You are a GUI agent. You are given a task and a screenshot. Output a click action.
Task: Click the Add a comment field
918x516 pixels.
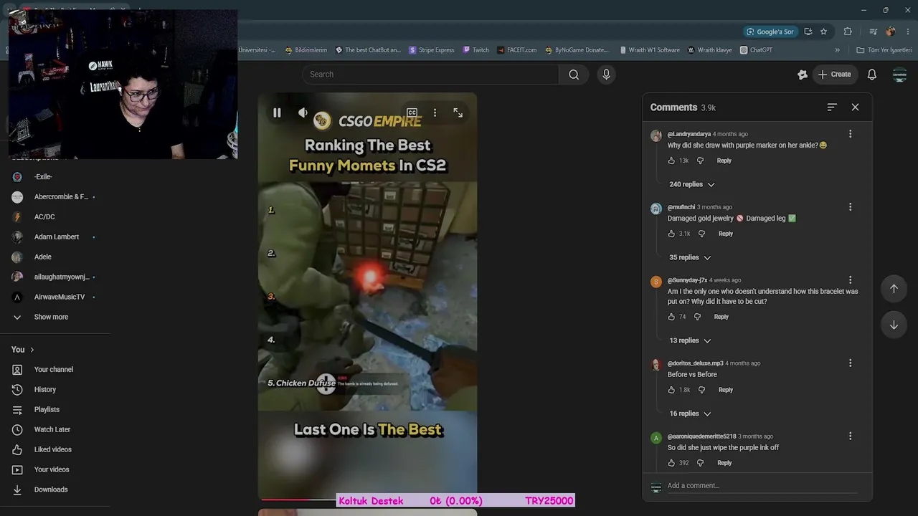pos(762,486)
